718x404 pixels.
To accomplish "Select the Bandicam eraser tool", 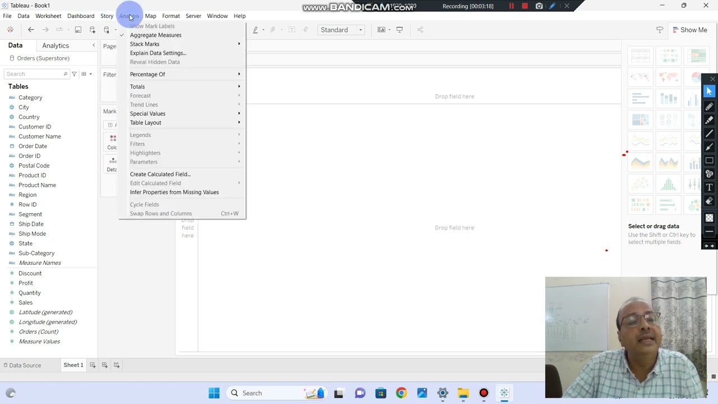I will tap(709, 201).
